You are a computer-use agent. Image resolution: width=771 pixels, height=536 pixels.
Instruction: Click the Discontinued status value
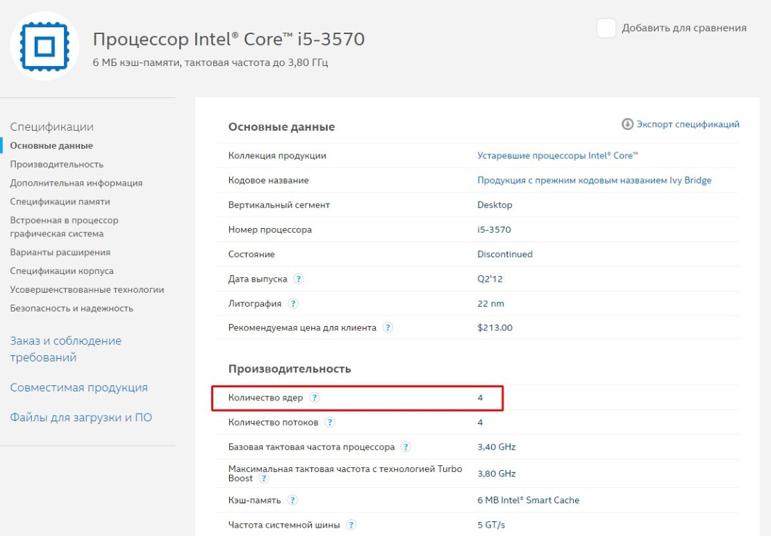tap(504, 254)
